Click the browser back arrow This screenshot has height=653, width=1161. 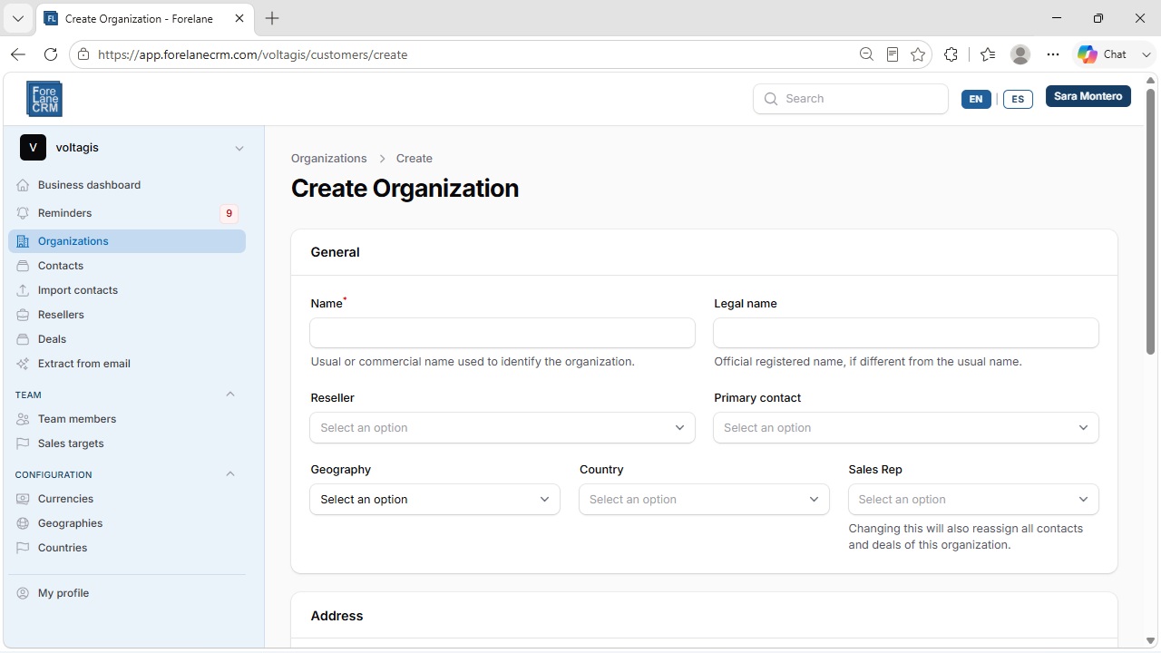pos(18,54)
